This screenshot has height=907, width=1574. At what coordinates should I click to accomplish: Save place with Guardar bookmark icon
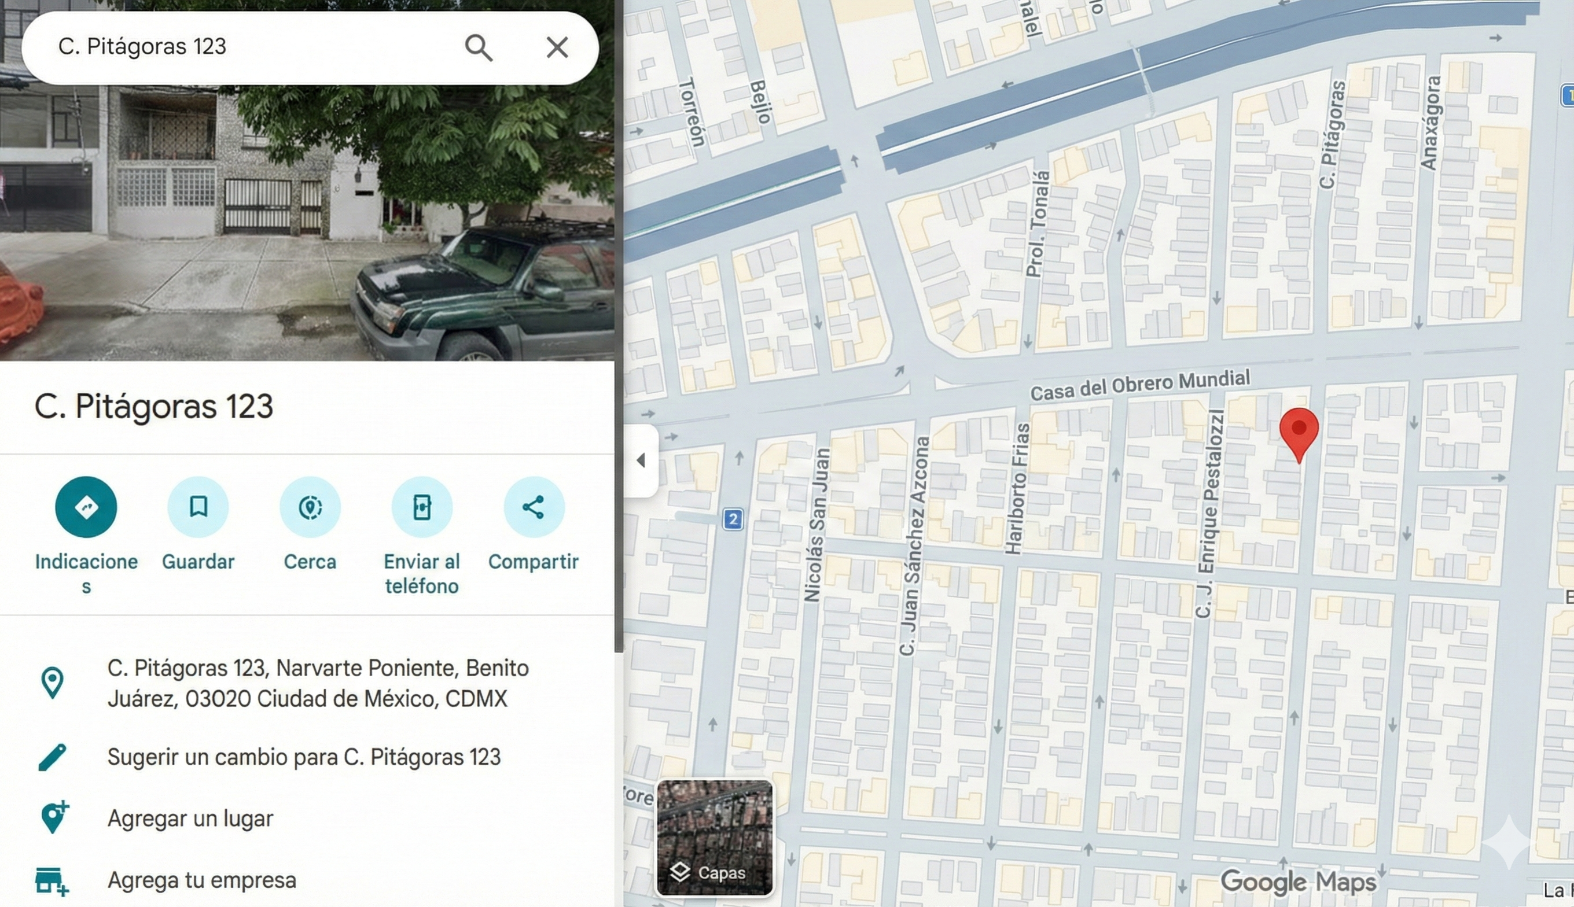tap(198, 507)
